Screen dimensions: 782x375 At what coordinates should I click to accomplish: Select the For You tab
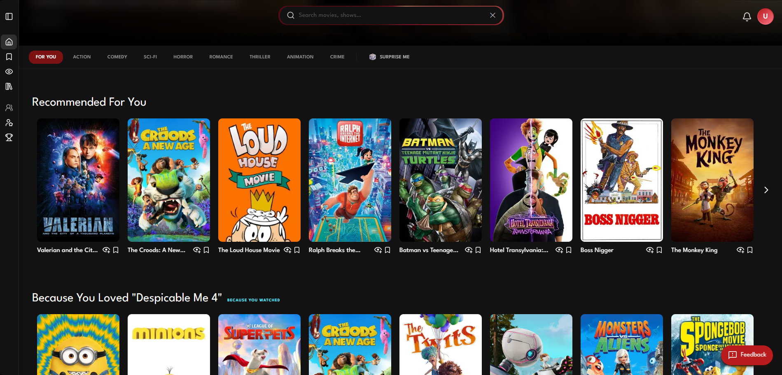[x=46, y=57]
